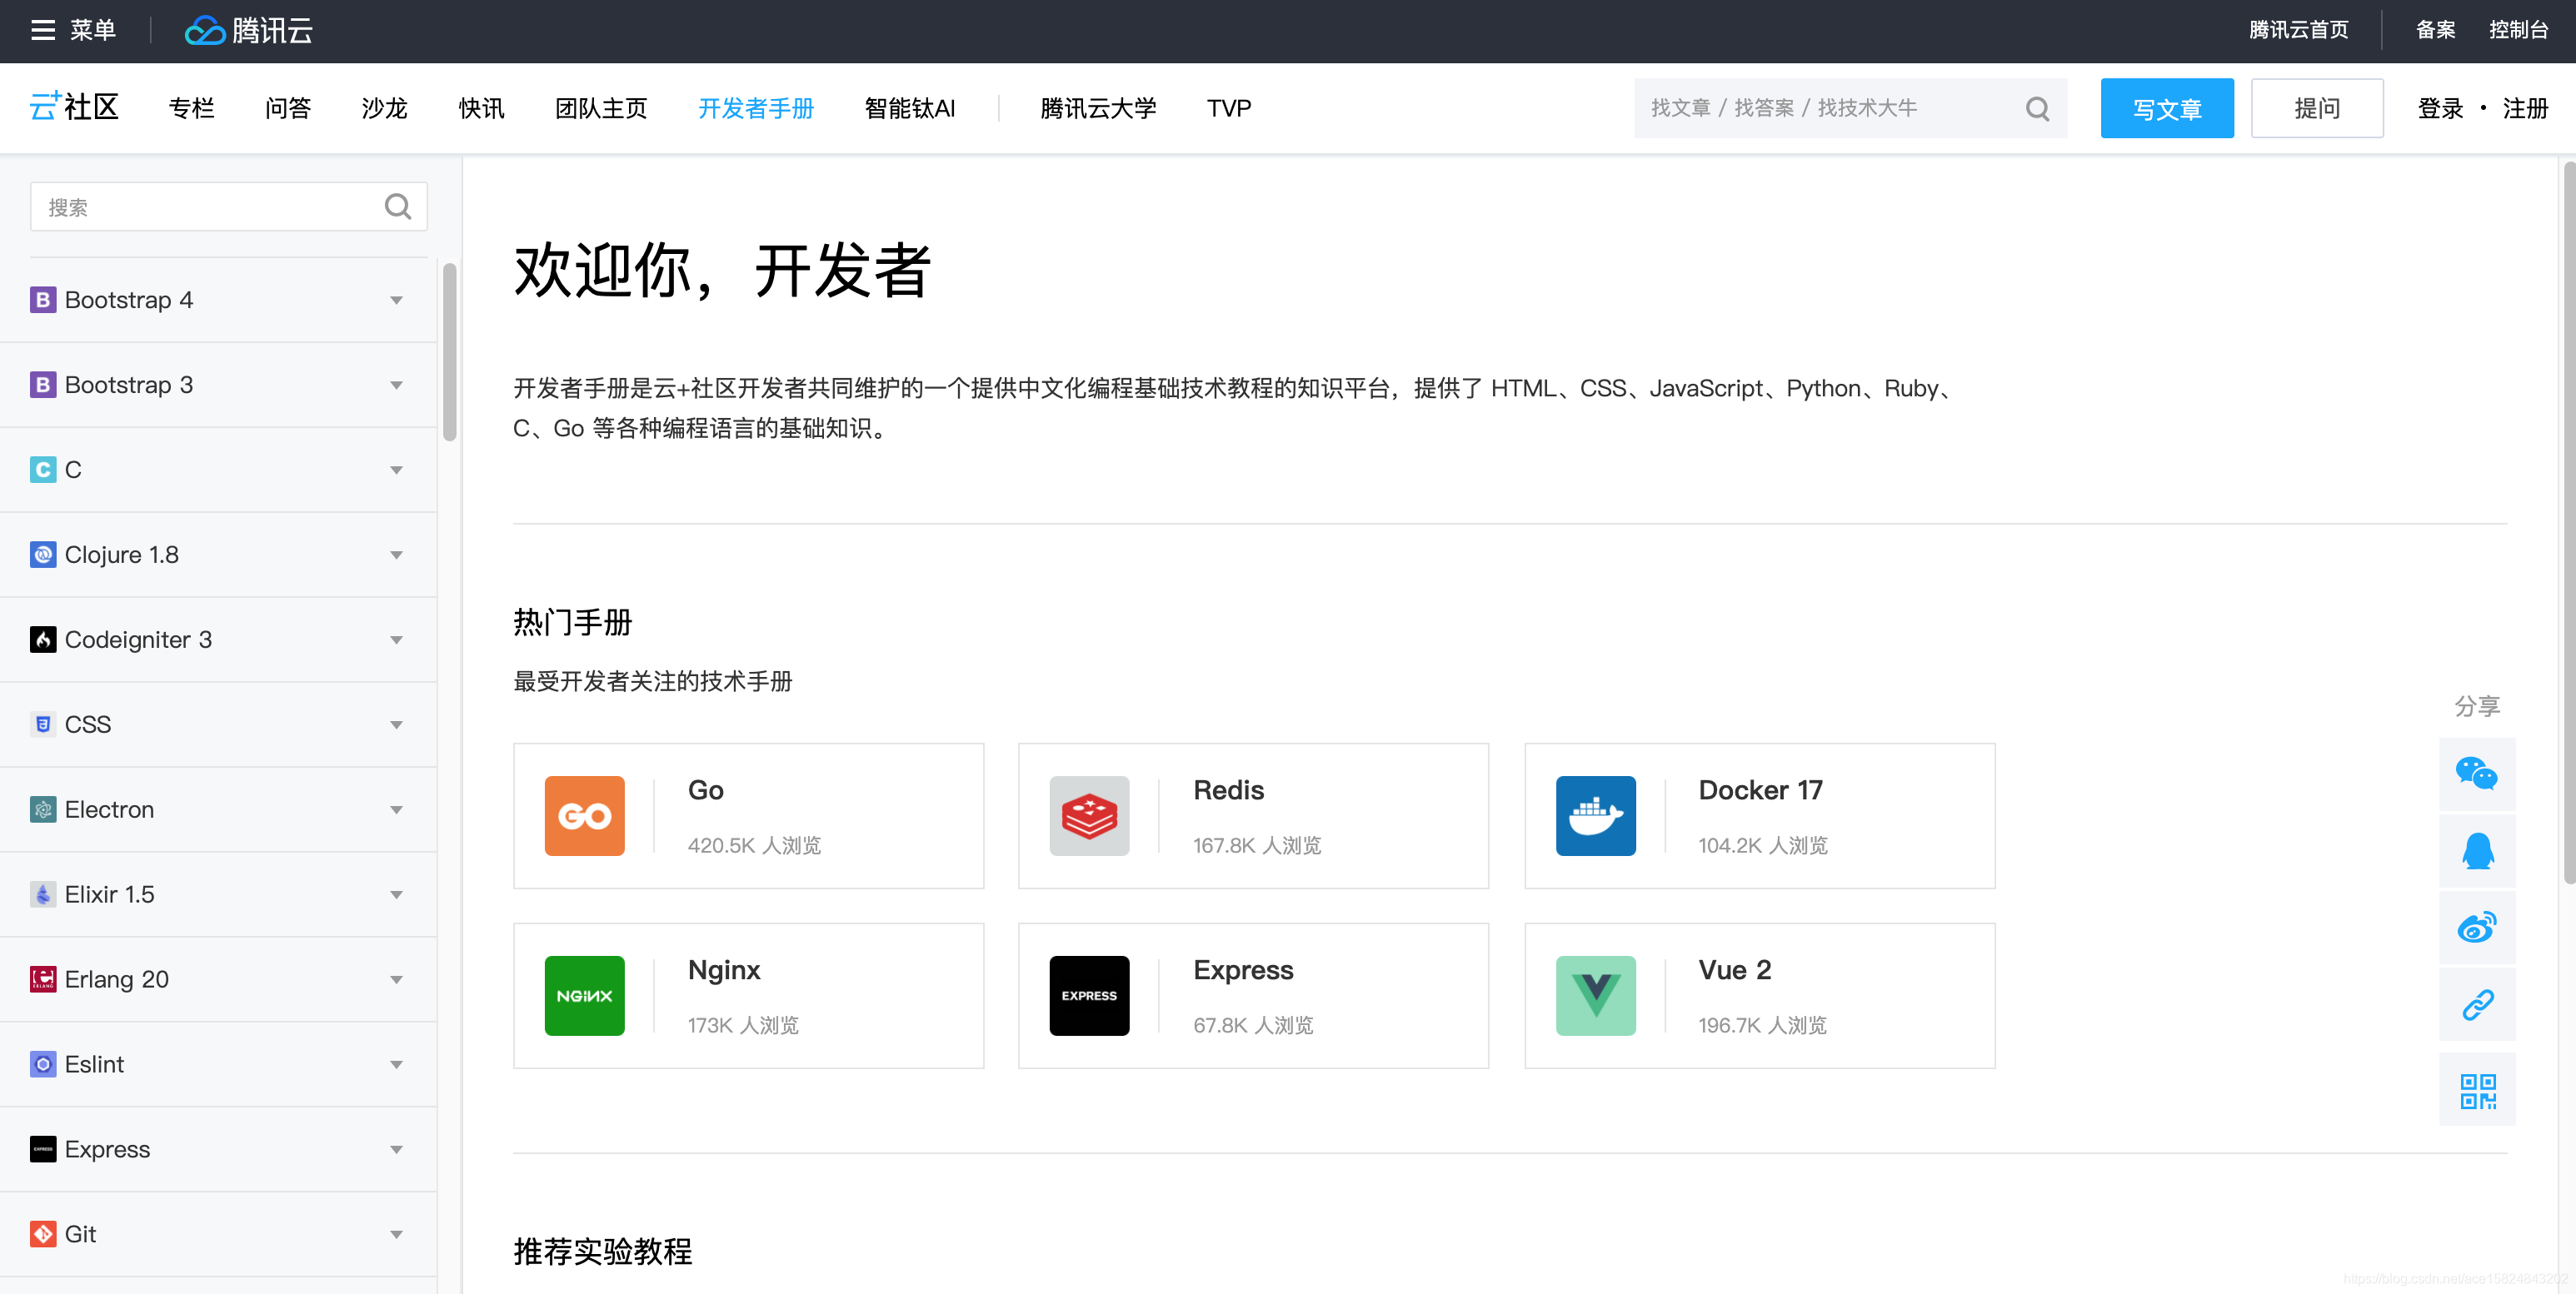Click the Codeigniter flame icon
Image resolution: width=2576 pixels, height=1294 pixels.
pyautogui.click(x=43, y=640)
